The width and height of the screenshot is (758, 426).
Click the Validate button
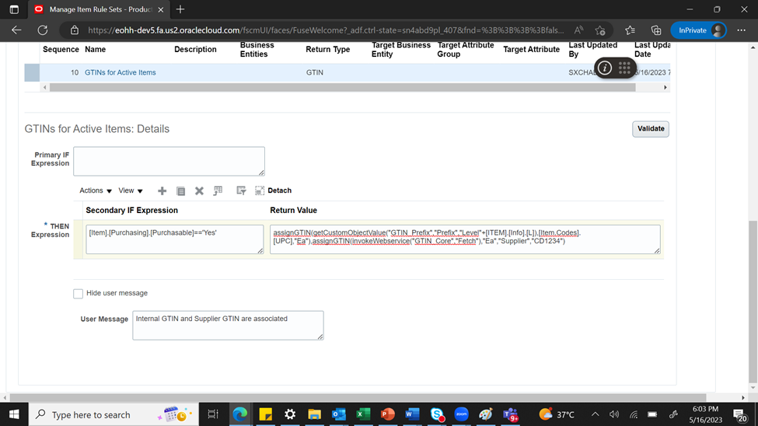pos(650,128)
